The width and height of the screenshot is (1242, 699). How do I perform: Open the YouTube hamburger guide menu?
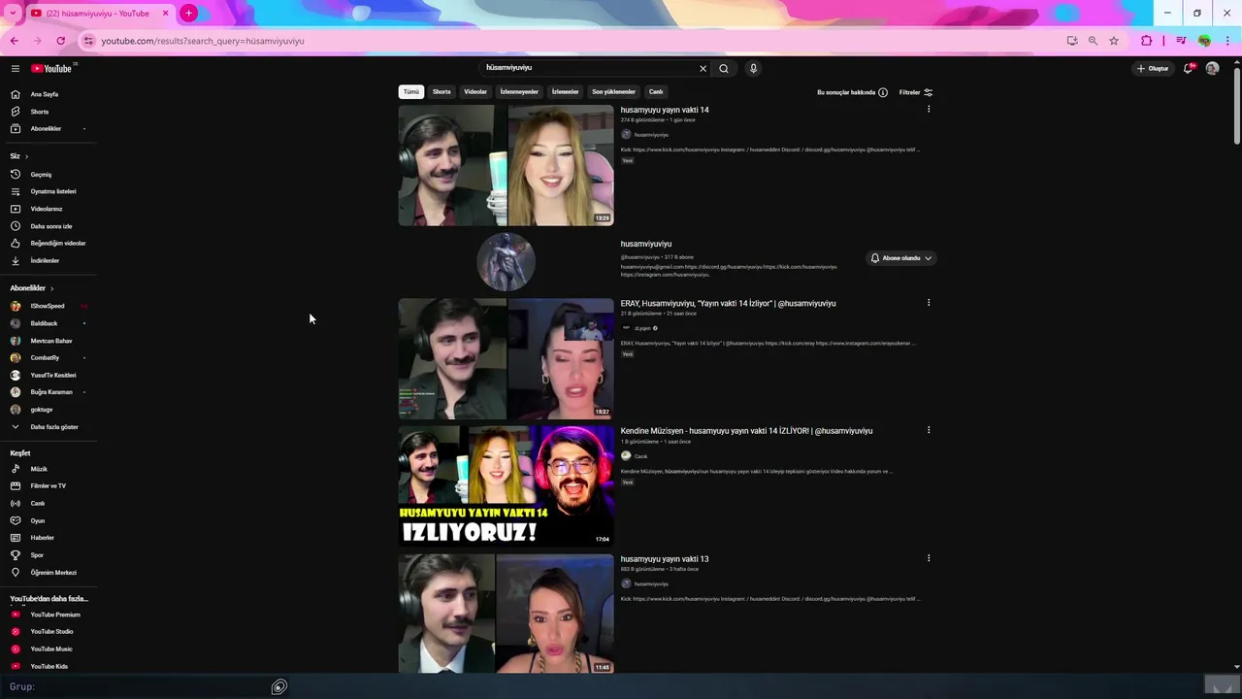[x=16, y=68]
